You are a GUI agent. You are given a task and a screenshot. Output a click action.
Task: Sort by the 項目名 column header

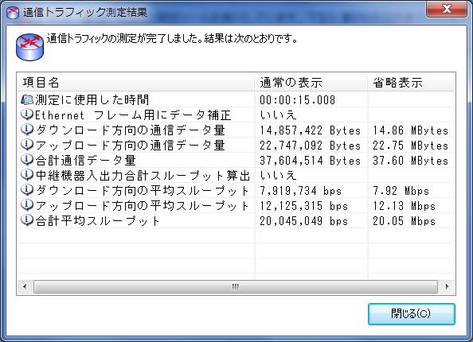[x=135, y=82]
